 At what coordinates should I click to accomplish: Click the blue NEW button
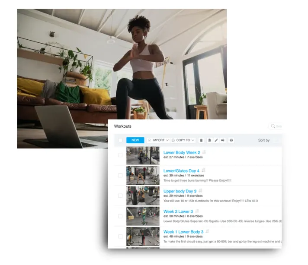click(x=135, y=140)
